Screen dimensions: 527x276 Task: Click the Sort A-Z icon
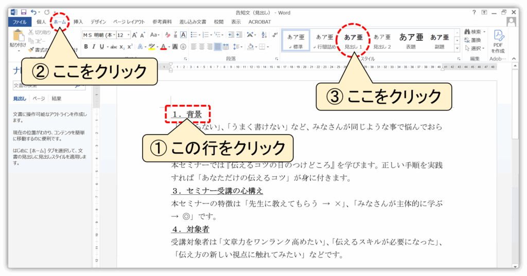click(x=264, y=35)
